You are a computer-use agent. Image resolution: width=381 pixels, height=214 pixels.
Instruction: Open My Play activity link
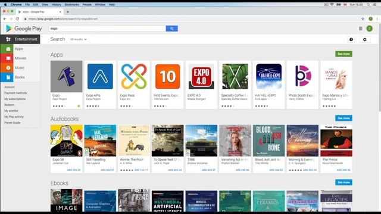[x=14, y=117]
